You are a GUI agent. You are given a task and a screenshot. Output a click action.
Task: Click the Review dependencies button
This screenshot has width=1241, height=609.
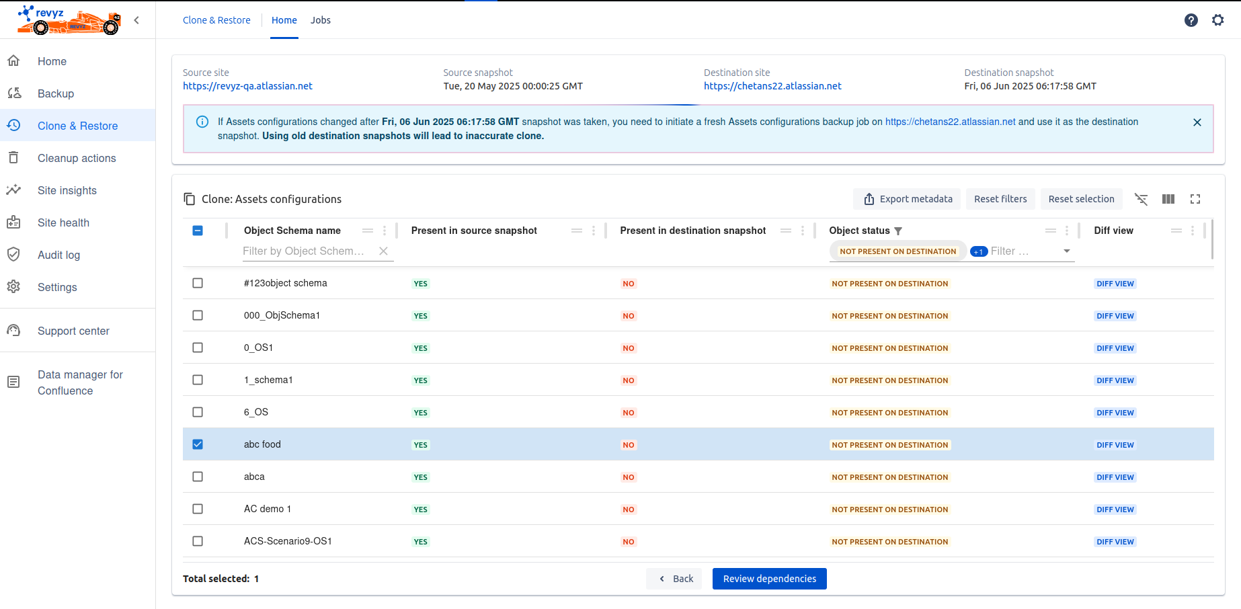pos(769,579)
